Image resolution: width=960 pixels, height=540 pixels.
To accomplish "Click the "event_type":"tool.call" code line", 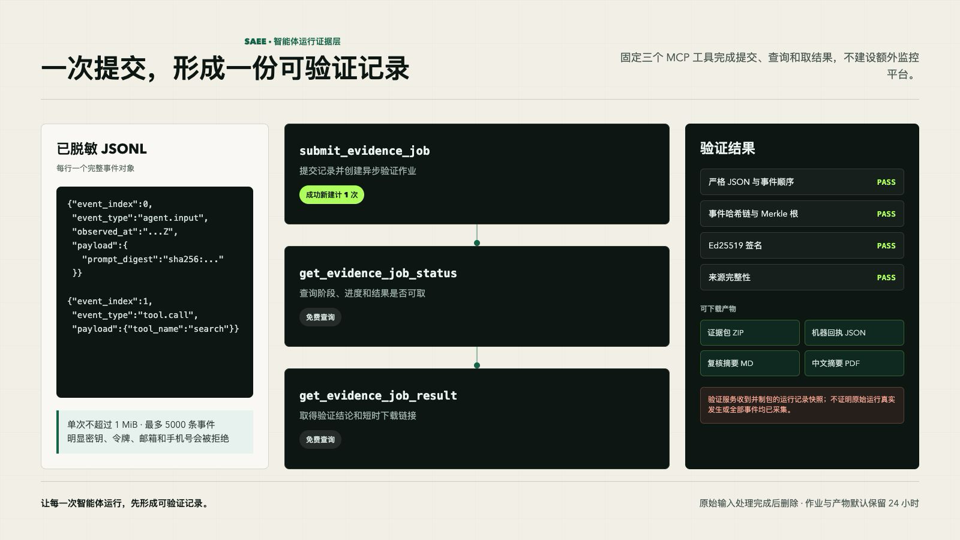I will (135, 315).
